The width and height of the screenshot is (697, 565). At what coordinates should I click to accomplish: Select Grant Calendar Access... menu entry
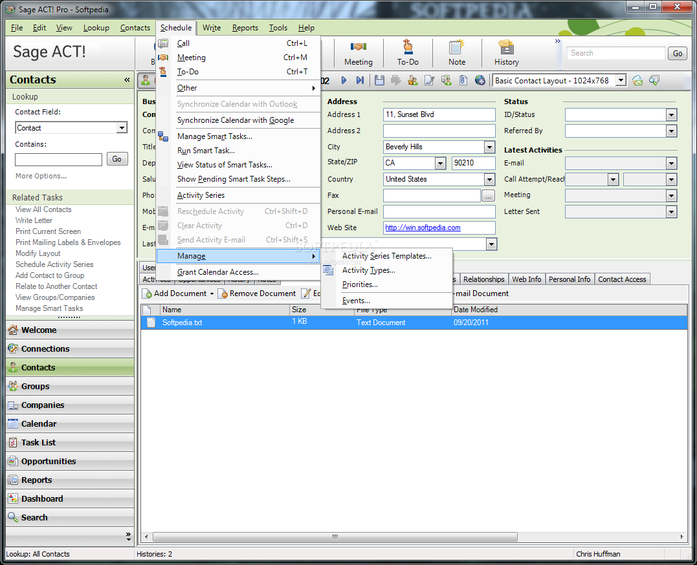(x=239, y=272)
